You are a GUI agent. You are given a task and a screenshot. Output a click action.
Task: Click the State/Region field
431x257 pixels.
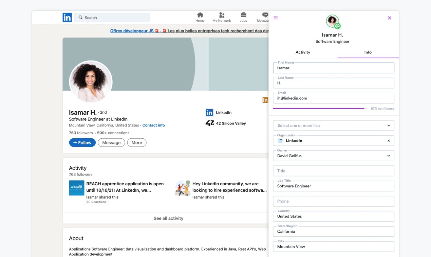click(x=334, y=232)
